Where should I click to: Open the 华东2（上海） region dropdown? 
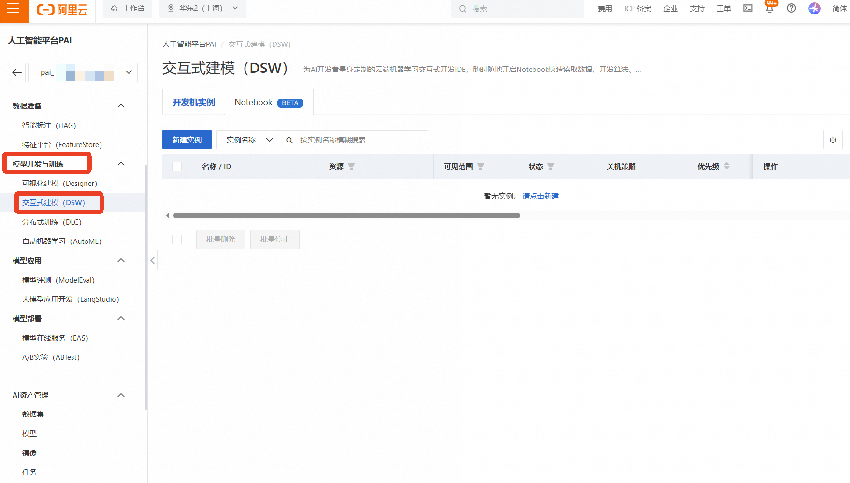203,8
